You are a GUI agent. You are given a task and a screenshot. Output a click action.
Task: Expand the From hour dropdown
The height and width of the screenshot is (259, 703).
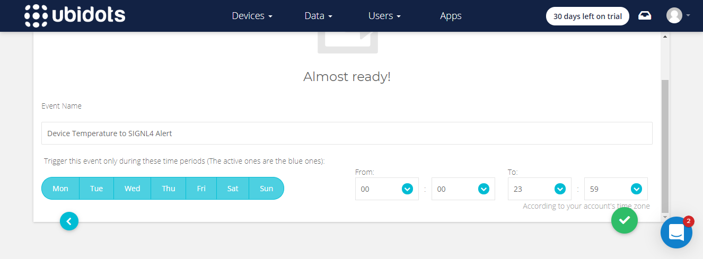(387, 189)
